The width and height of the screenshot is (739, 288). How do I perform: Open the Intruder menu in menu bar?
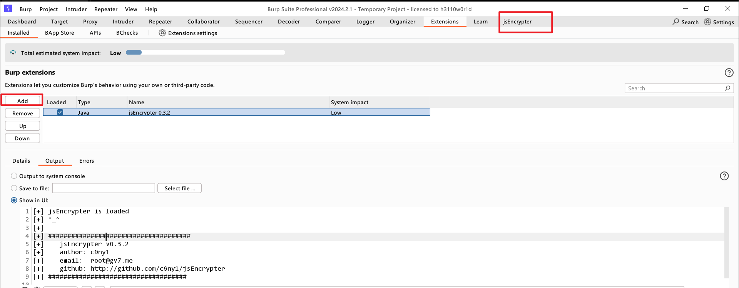pos(76,9)
